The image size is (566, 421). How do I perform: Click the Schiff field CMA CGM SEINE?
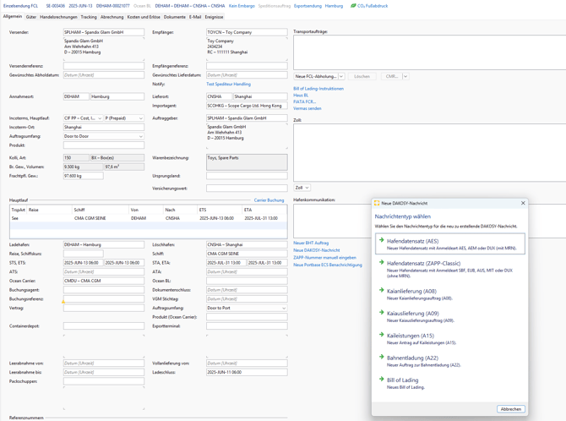pyautogui.click(x=247, y=254)
